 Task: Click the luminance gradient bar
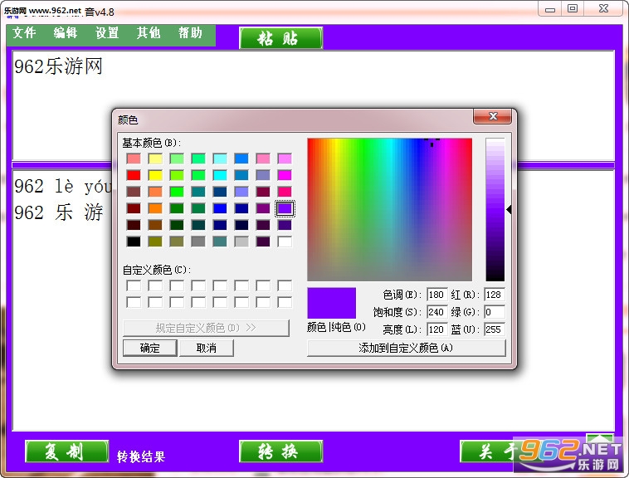[495, 210]
